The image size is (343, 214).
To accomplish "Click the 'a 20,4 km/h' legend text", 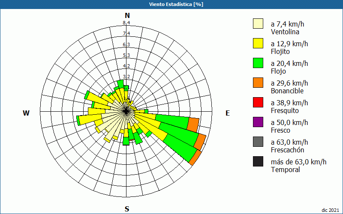I will pos(289,63).
